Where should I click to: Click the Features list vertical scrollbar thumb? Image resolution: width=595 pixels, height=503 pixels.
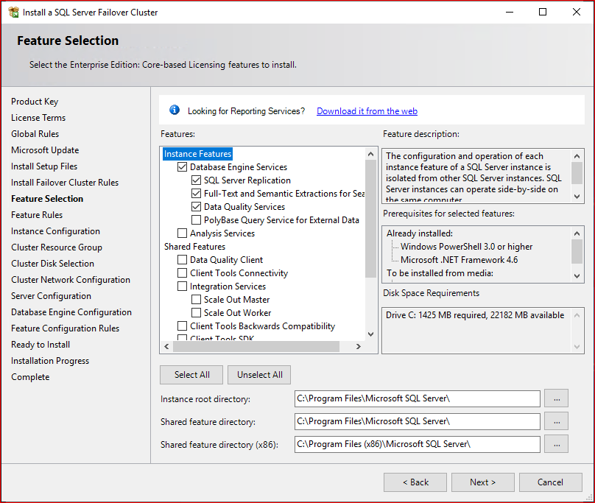370,218
